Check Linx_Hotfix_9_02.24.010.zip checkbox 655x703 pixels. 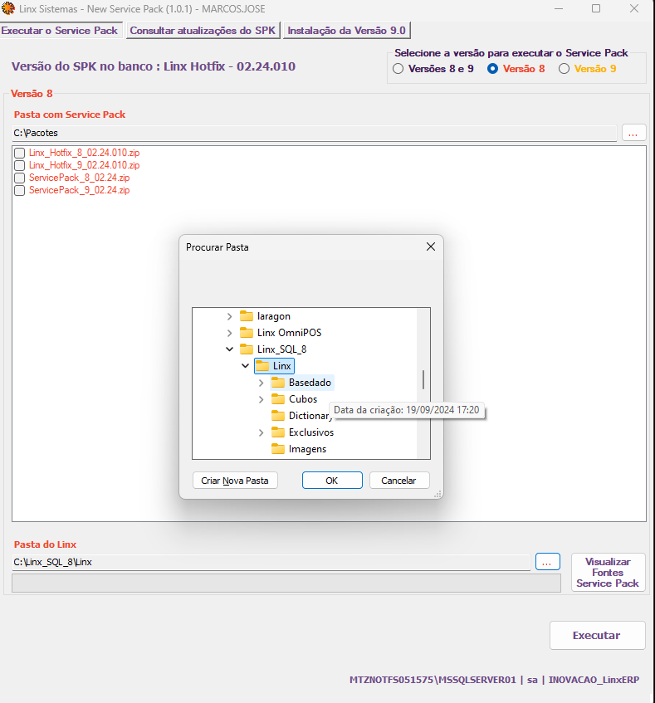pyautogui.click(x=19, y=165)
